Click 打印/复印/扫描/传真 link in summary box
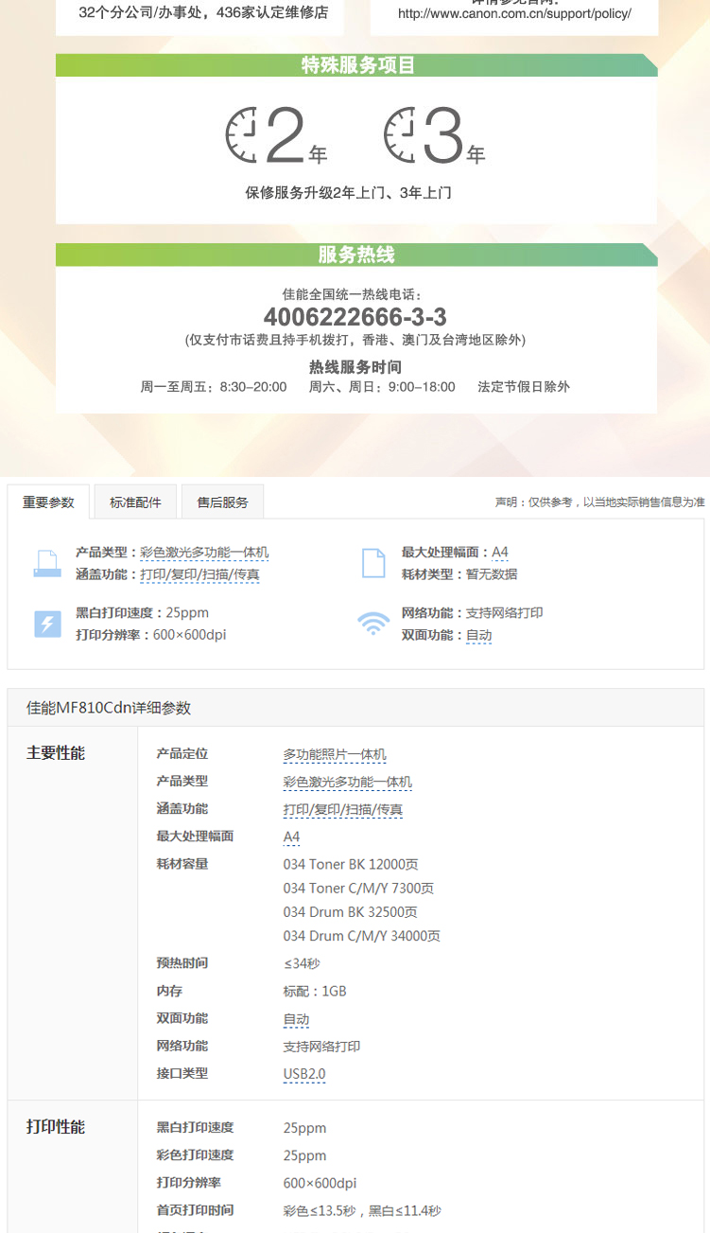 pyautogui.click(x=199, y=574)
